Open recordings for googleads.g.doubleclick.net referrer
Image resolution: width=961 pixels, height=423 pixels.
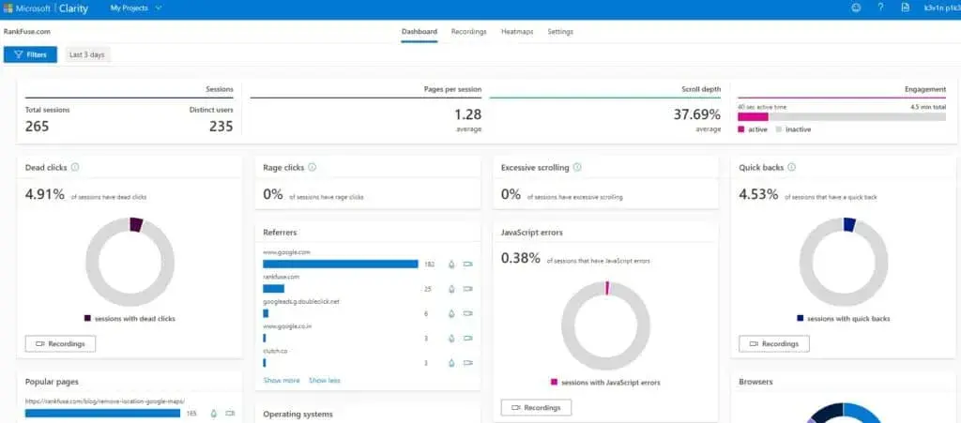[468, 313]
